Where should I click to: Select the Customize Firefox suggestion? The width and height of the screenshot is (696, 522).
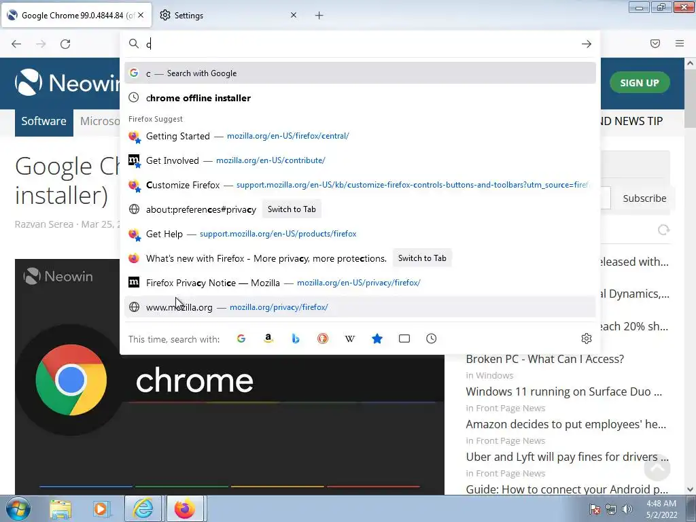click(360, 185)
